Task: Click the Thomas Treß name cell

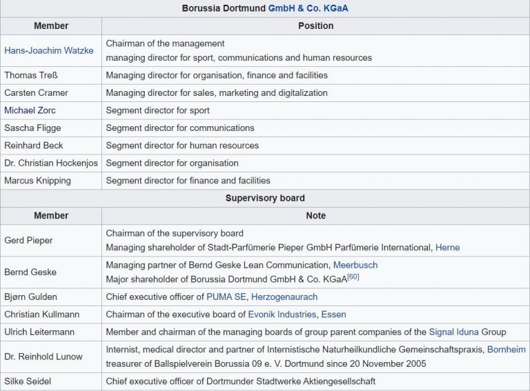Action: 30,75
